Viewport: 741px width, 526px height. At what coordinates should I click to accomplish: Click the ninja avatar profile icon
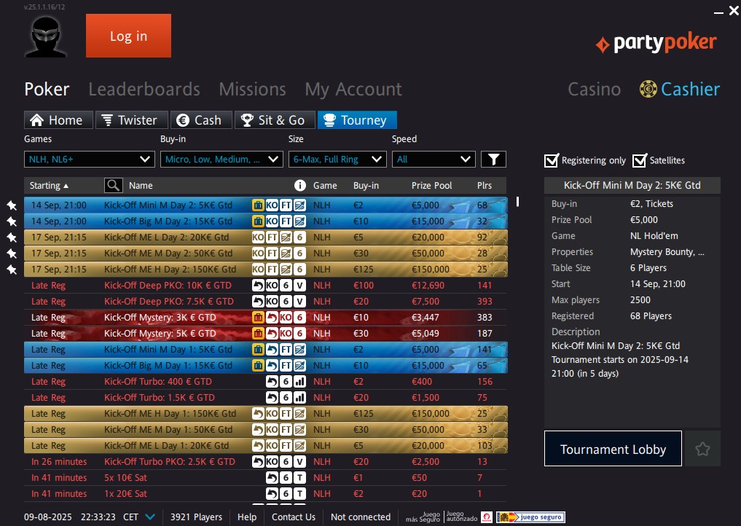click(x=46, y=36)
